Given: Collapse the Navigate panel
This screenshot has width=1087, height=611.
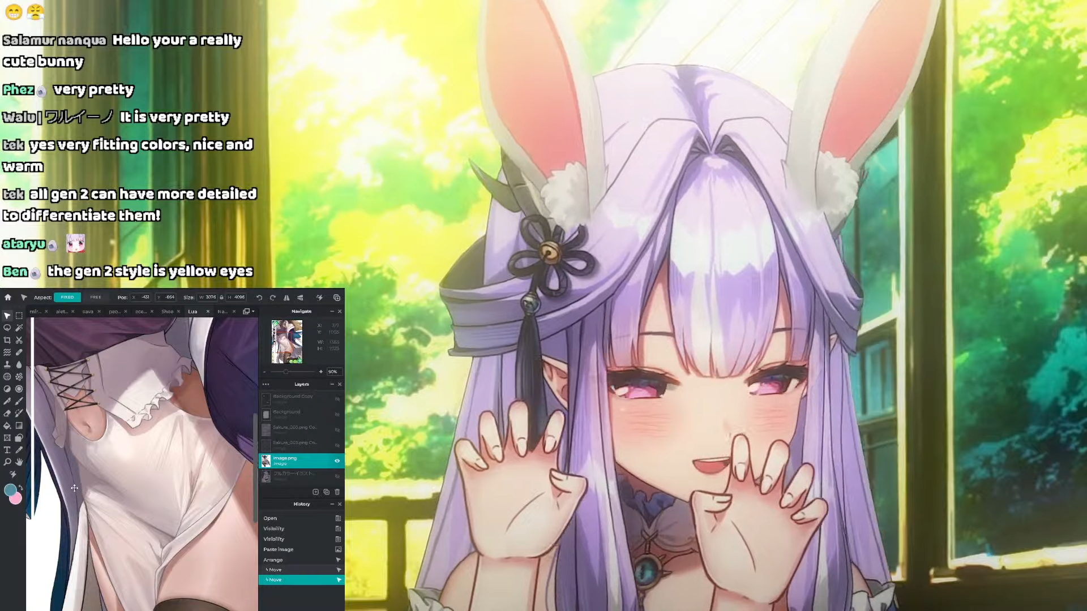Looking at the screenshot, I should pyautogui.click(x=332, y=311).
